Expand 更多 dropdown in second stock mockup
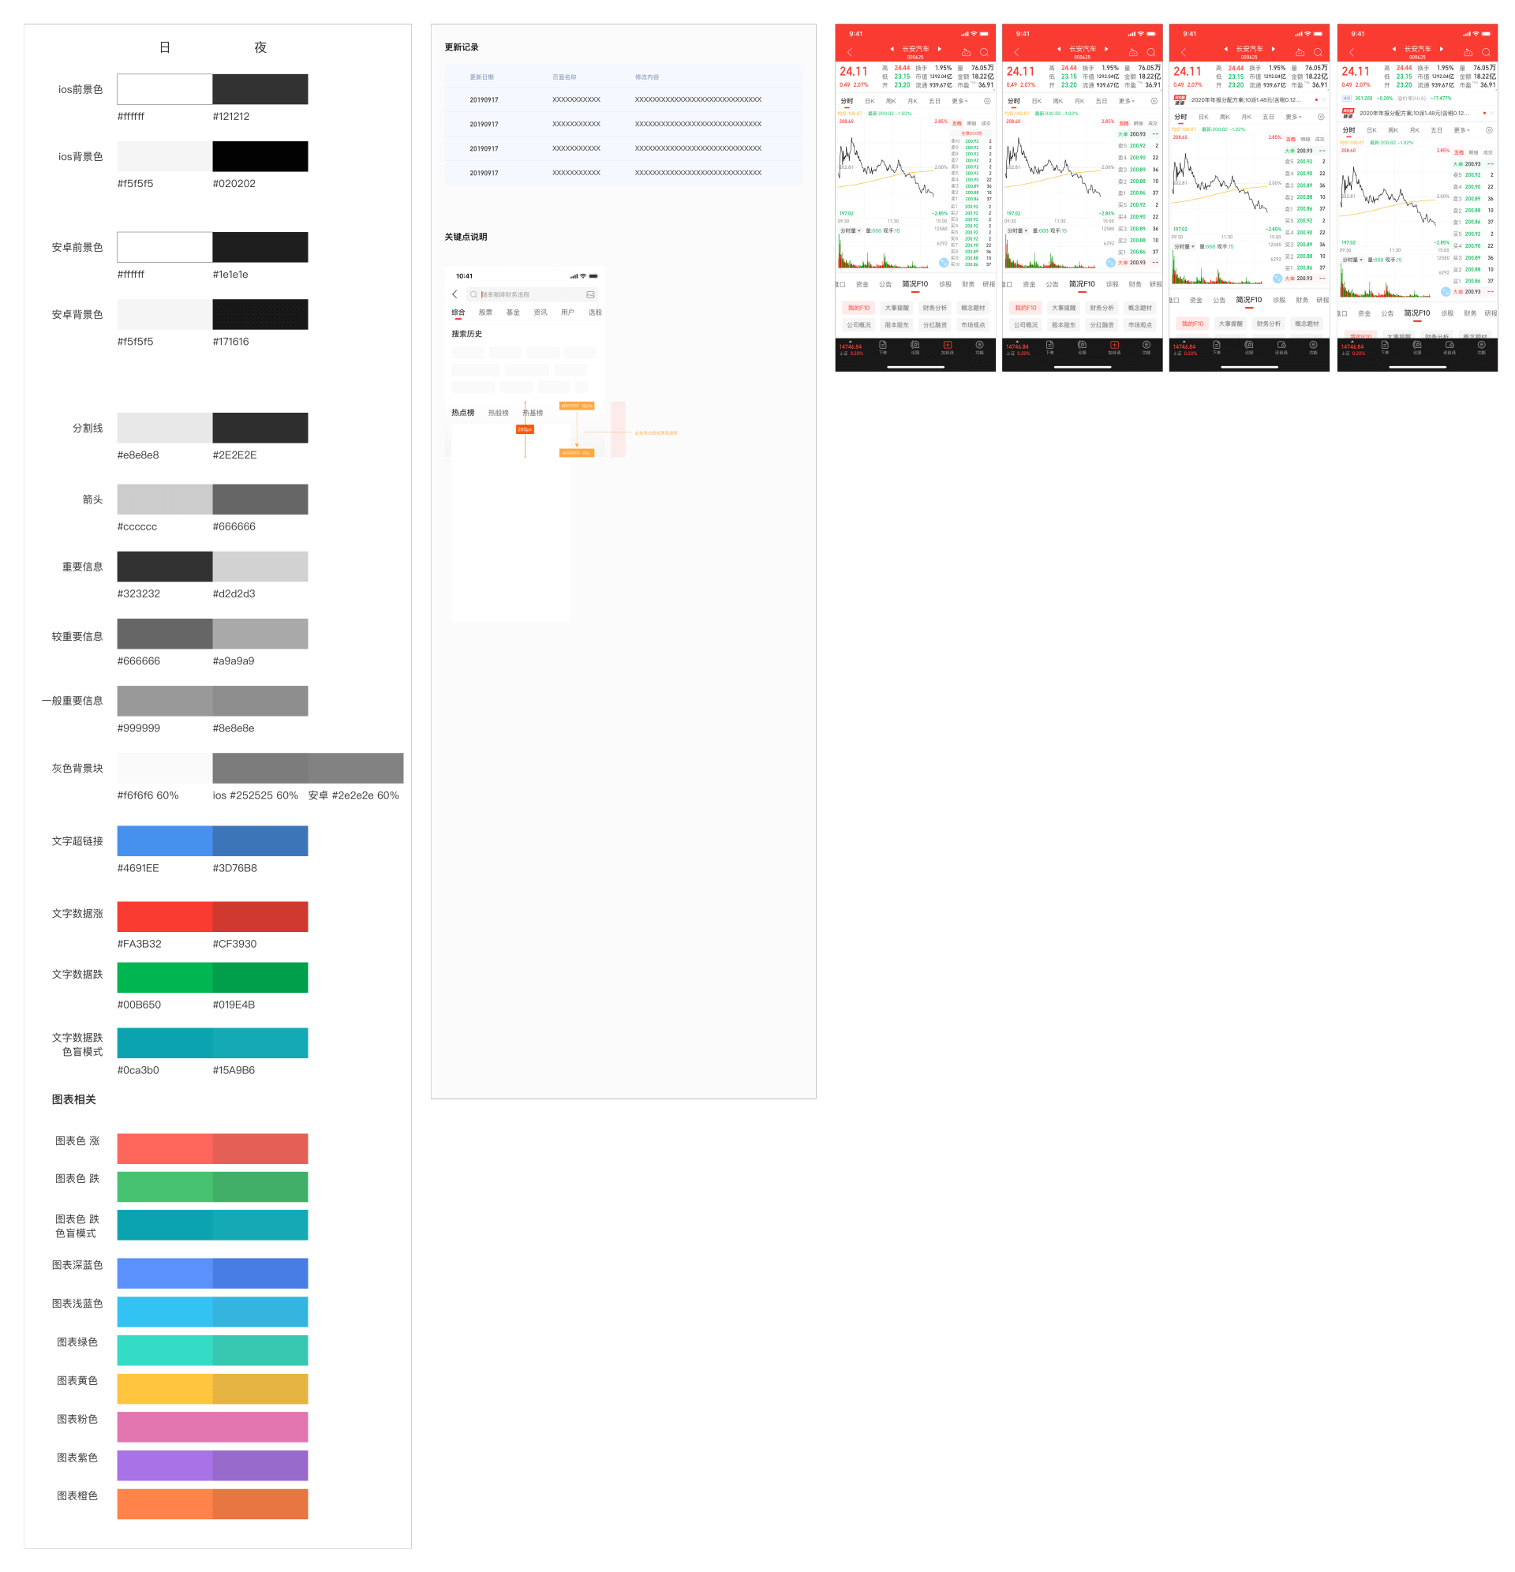 1126,101
